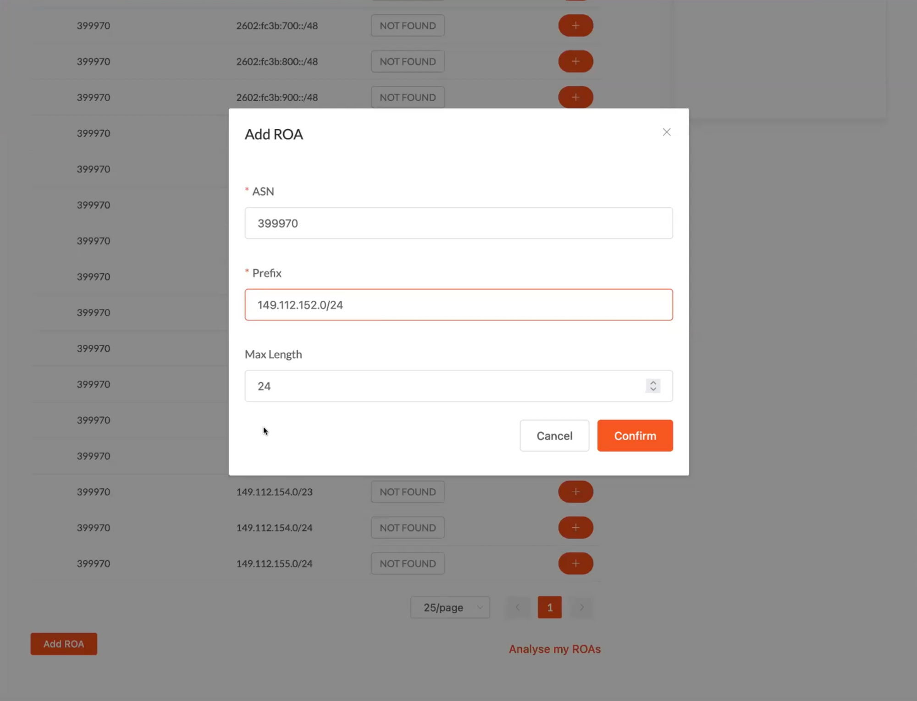The image size is (917, 701).
Task: Focus the Max Length number field
Action: tap(445, 386)
